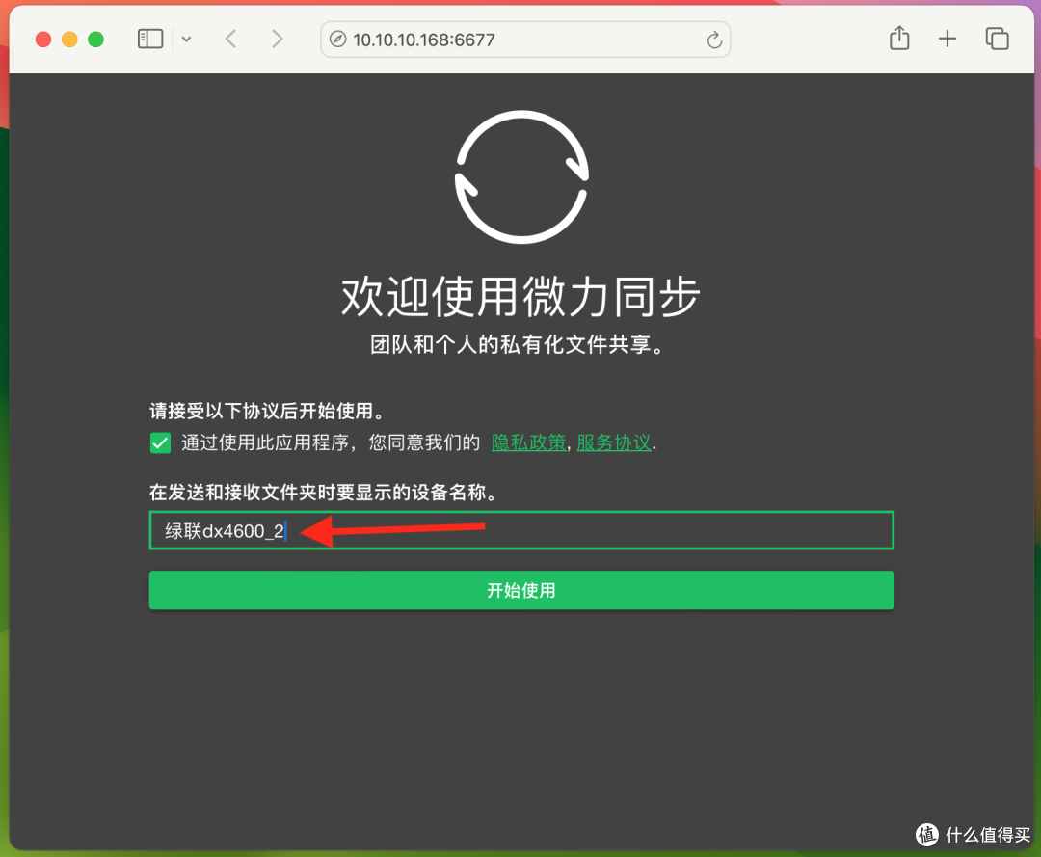Click the 什么值得买 watermark icon
The width and height of the screenshot is (1041, 857).
coord(928,835)
